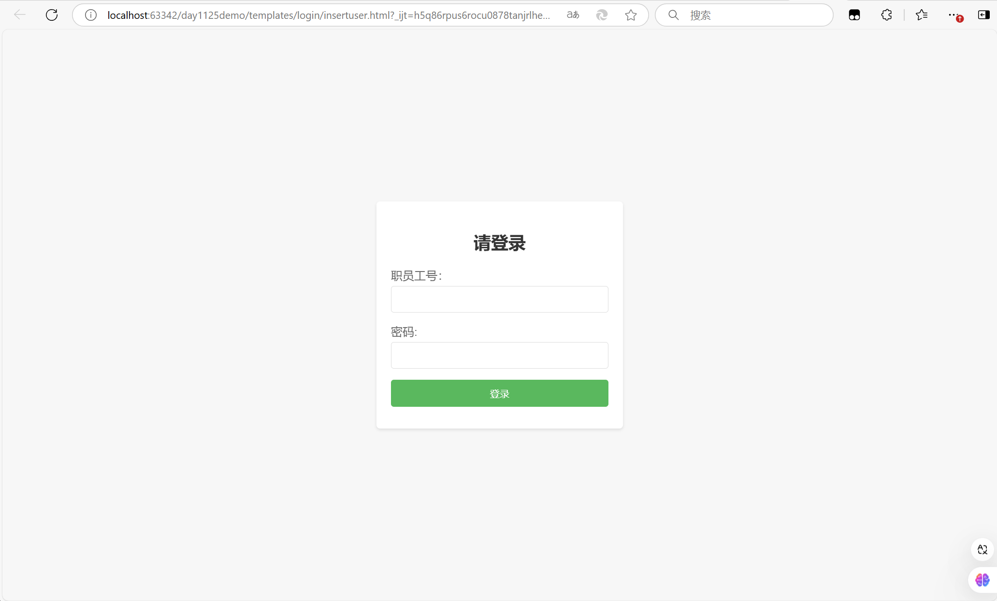The width and height of the screenshot is (997, 601).
Task: View site information icon in address bar
Action: (x=91, y=15)
